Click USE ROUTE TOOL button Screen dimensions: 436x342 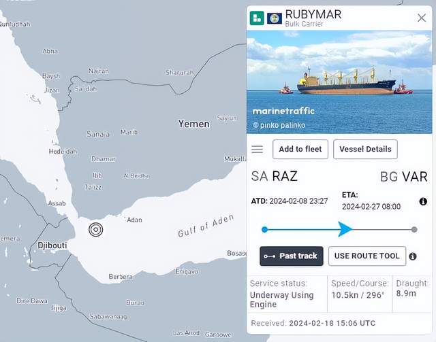(367, 256)
